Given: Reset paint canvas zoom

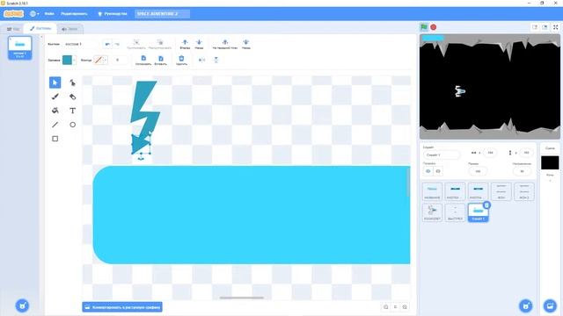Looking at the screenshot, I should click(x=395, y=307).
